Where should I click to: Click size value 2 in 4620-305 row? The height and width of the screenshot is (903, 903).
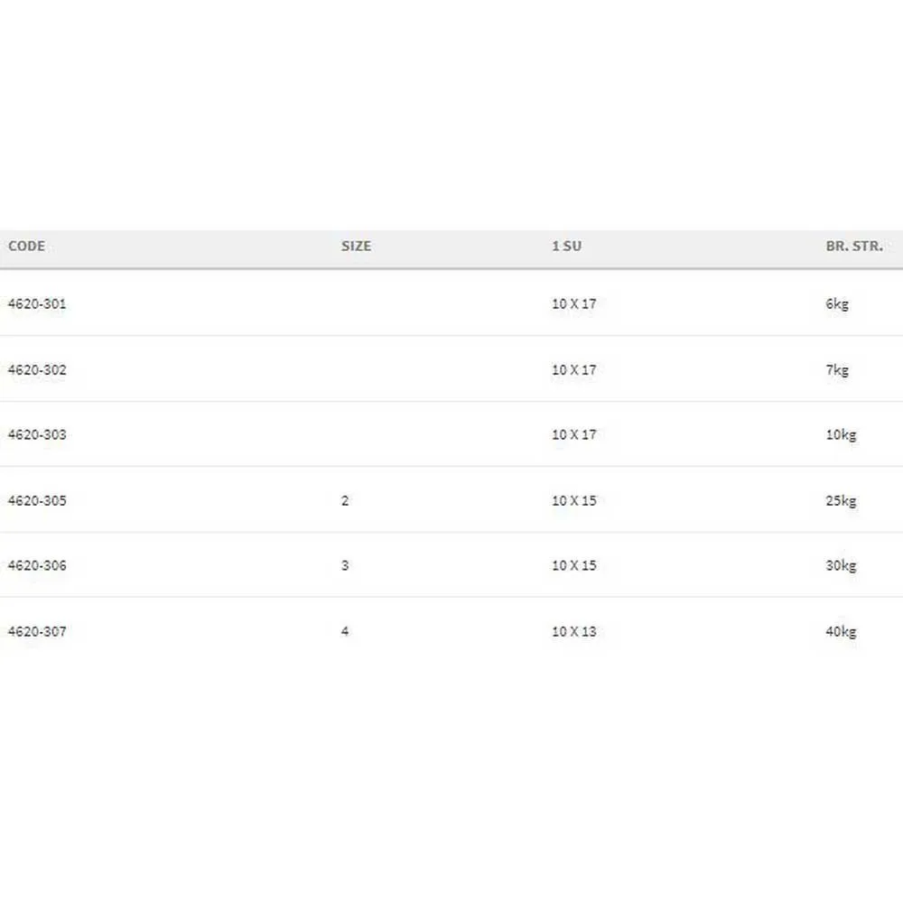click(345, 500)
